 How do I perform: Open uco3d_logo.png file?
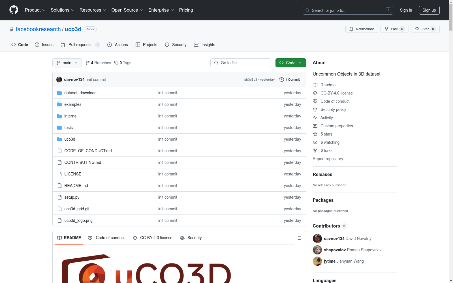pos(78,220)
